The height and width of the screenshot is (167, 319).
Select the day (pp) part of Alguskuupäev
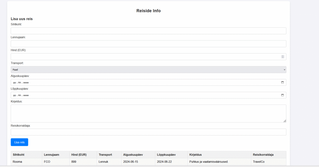coord(14,83)
